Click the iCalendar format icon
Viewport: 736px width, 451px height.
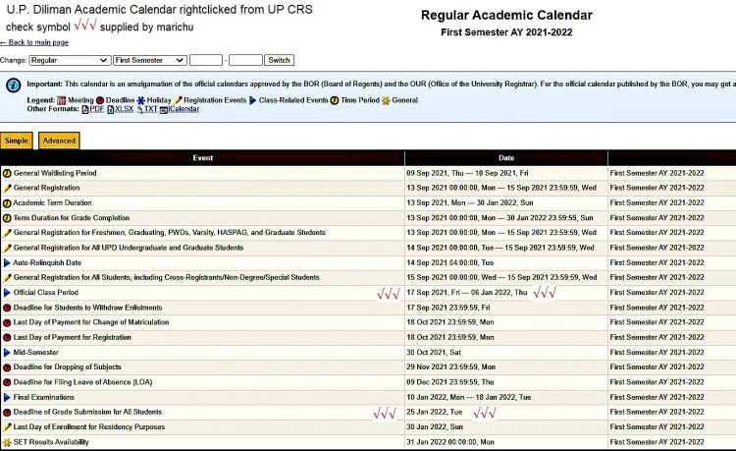click(163, 109)
